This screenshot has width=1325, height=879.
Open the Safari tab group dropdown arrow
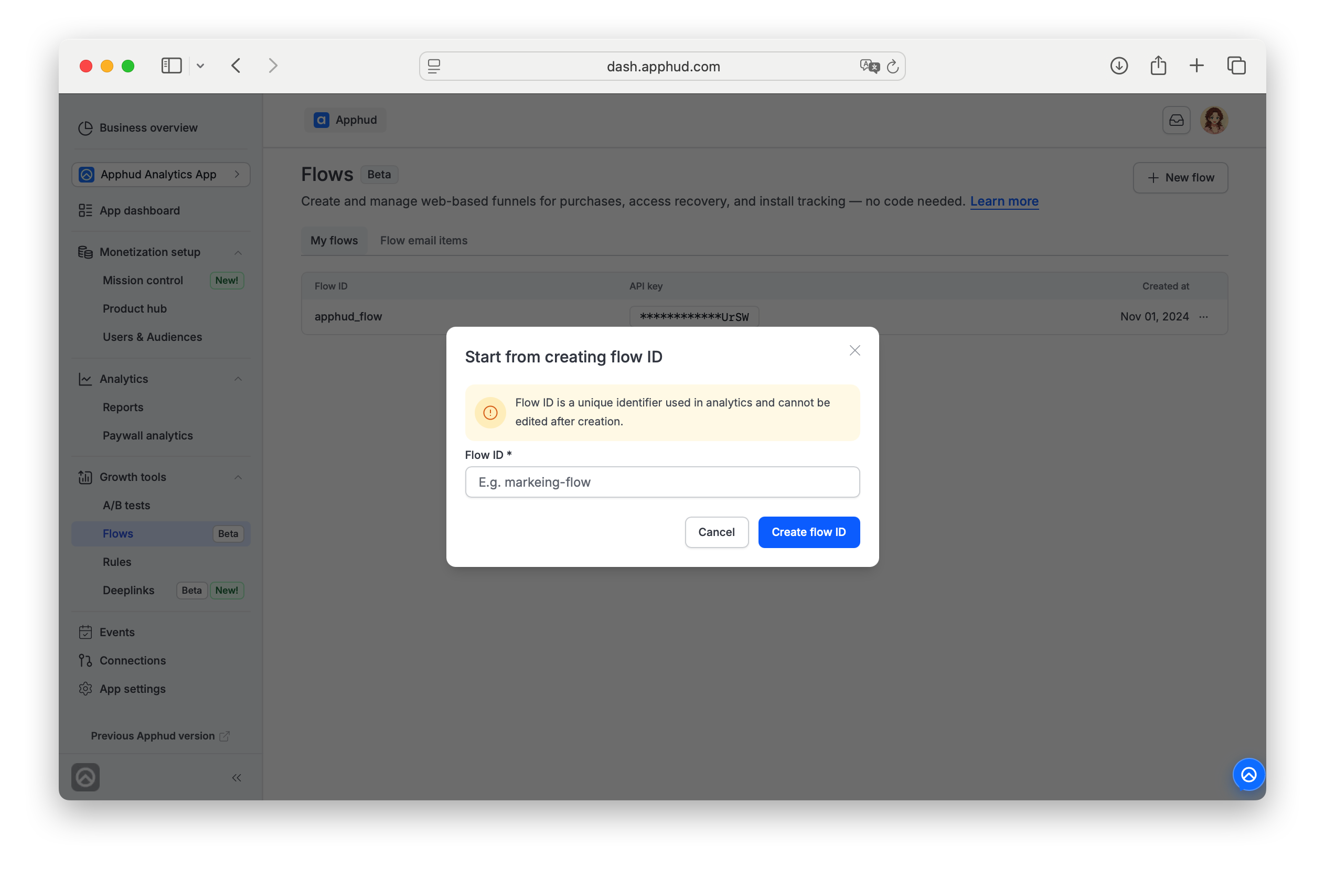pos(200,66)
